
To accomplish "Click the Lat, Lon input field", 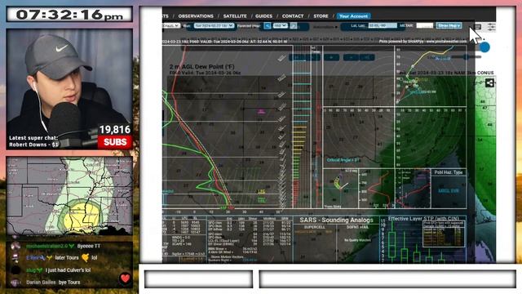I will point(383,25).
